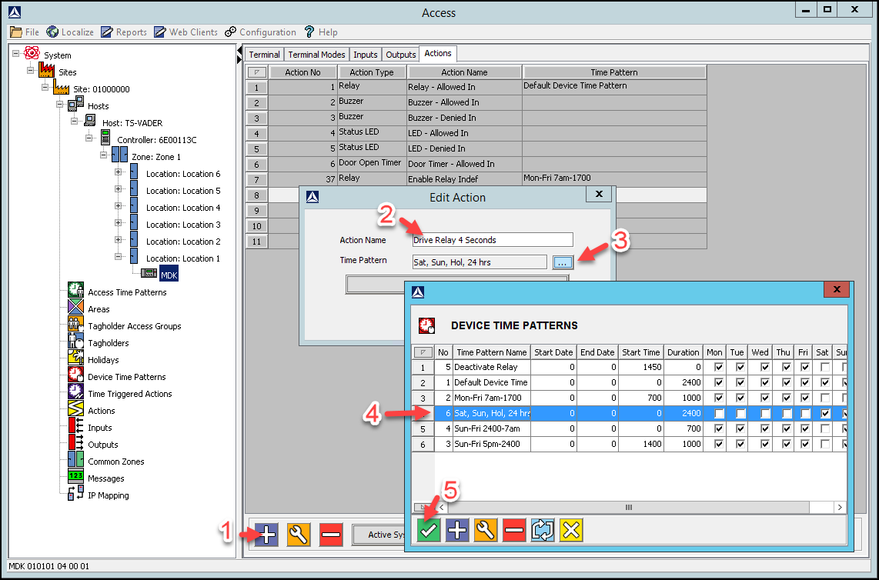Toggle Mon checkbox for Deactivate Relay
The height and width of the screenshot is (580, 879).
click(719, 367)
